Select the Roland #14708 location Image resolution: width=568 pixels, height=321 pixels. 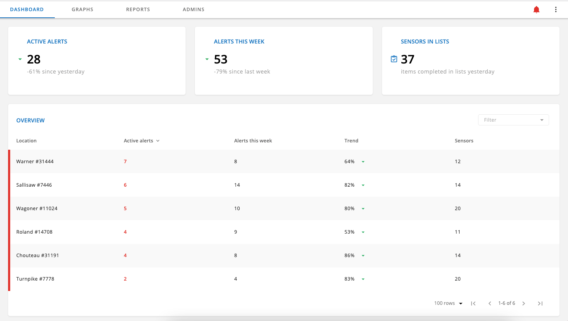pos(34,232)
